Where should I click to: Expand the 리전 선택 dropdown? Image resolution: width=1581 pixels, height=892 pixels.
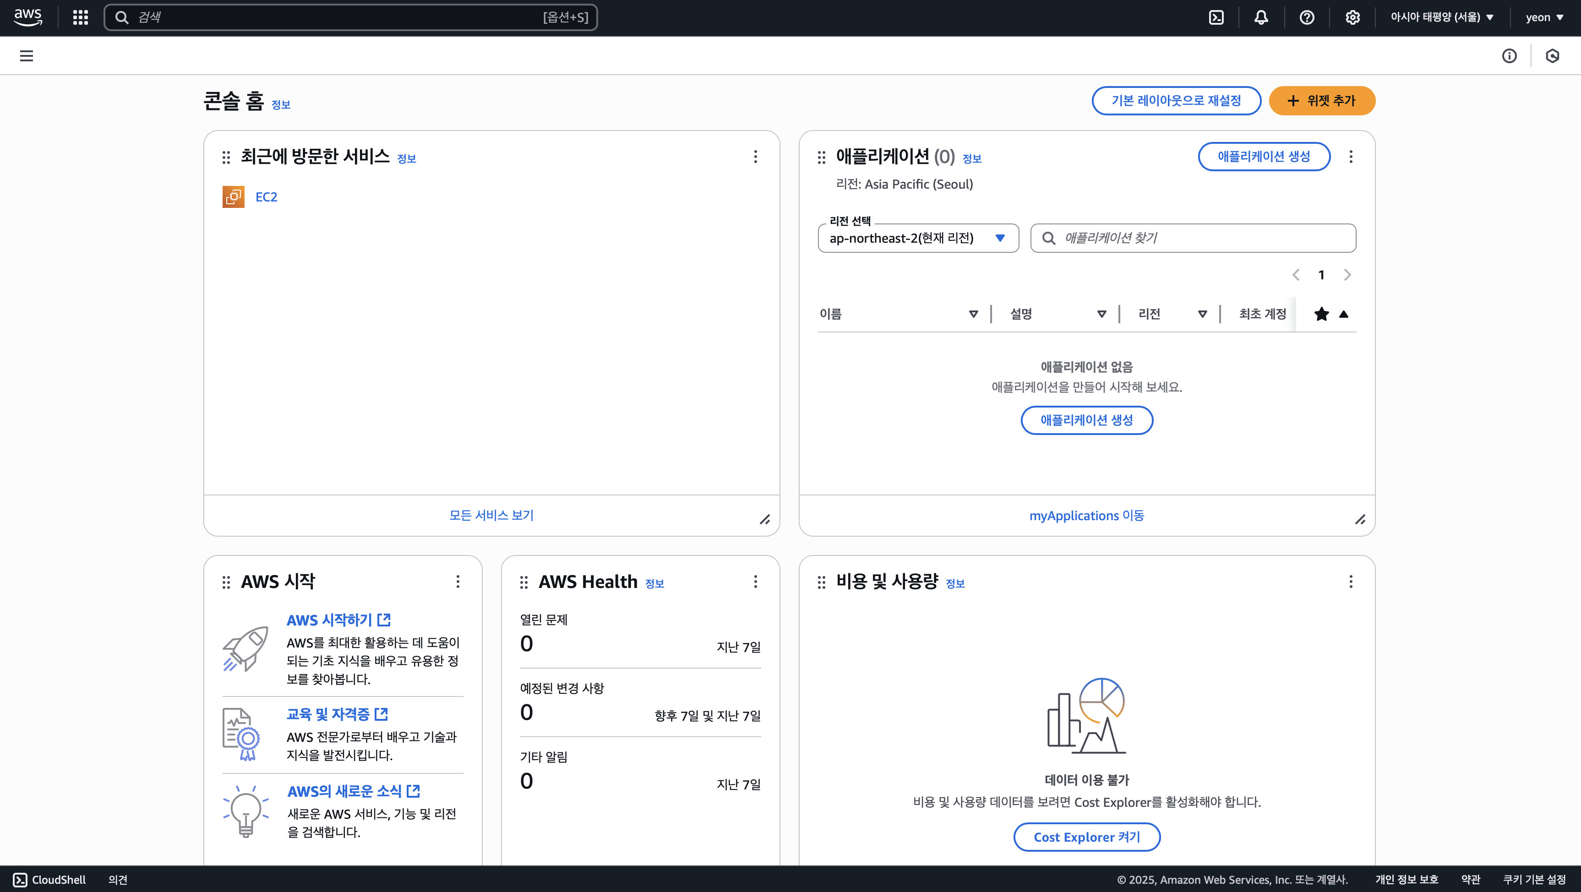pos(918,238)
